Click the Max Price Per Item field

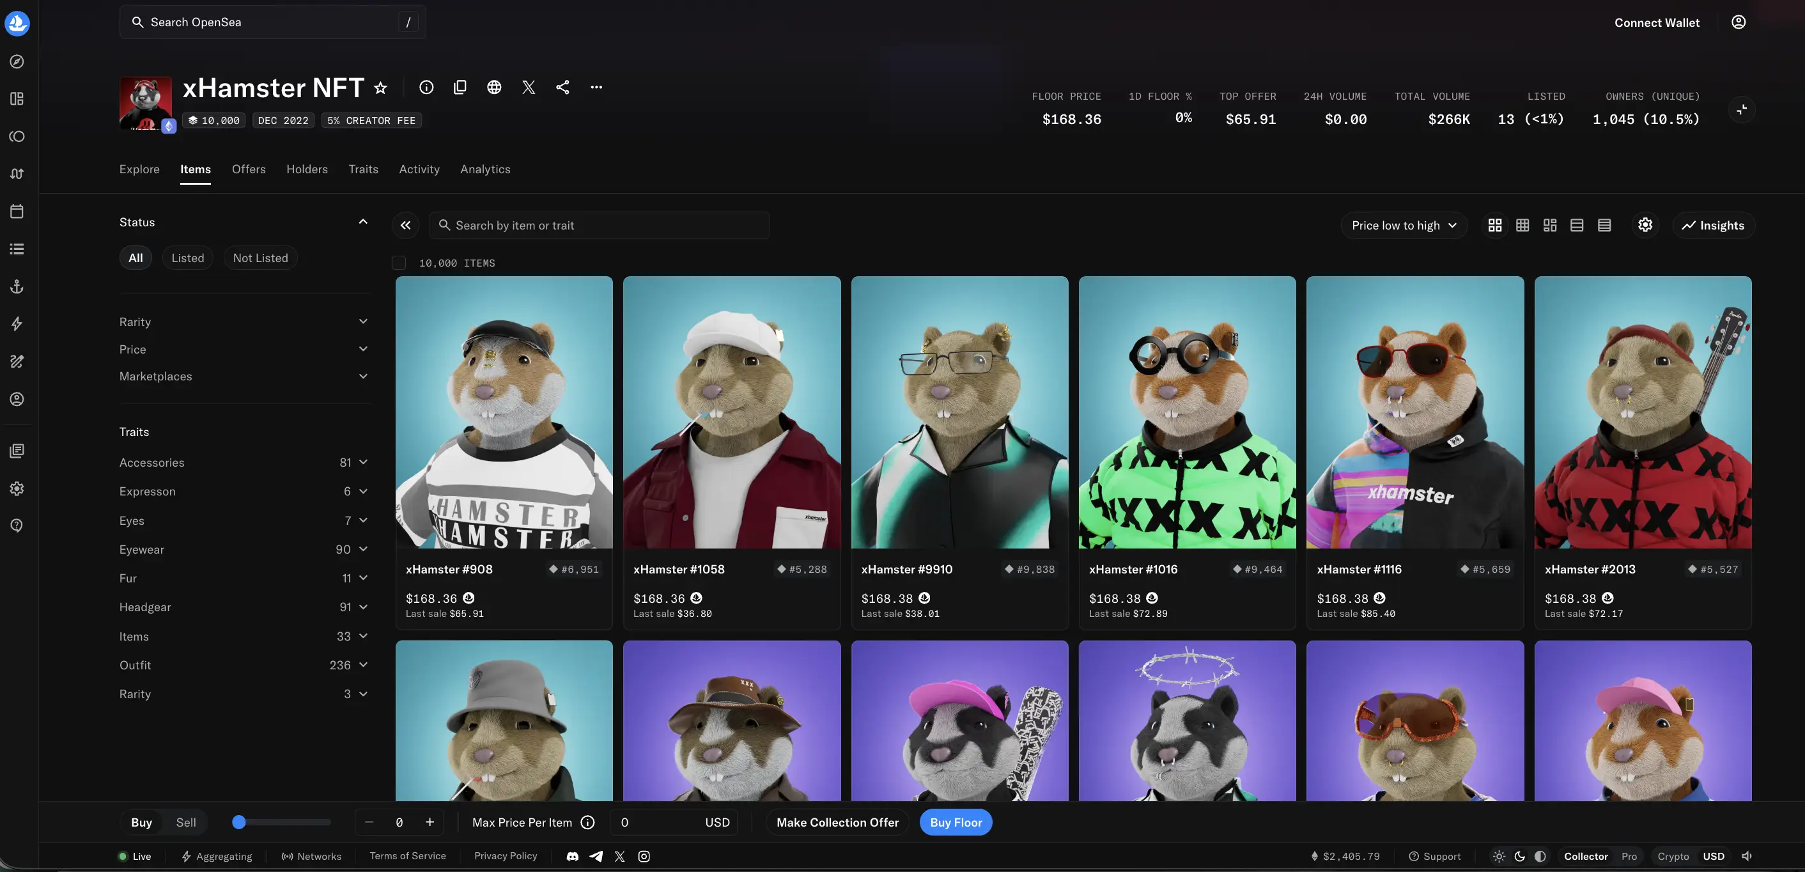[x=672, y=822]
